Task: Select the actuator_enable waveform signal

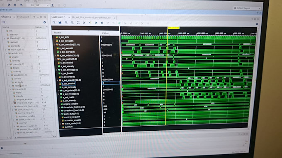Action: click(73, 120)
